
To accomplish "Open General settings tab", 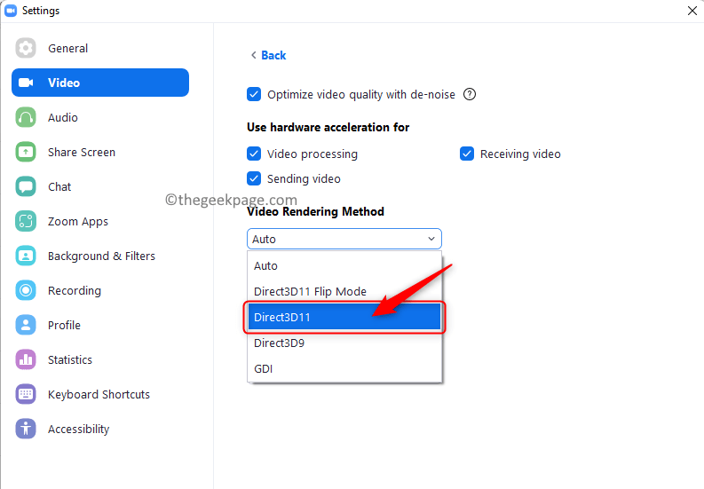I will (67, 48).
